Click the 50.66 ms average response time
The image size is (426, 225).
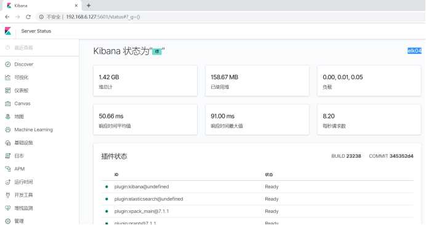tap(111, 116)
